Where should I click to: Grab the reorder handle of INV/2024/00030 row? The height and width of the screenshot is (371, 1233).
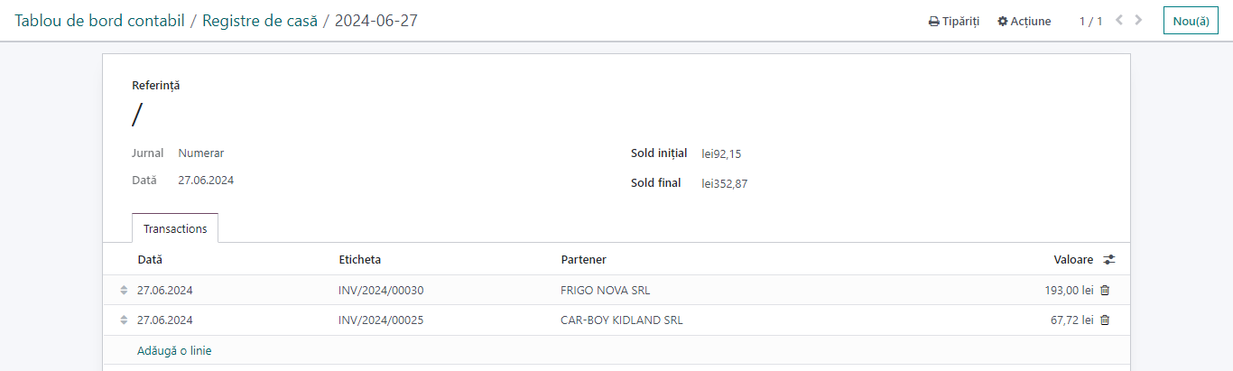(x=124, y=291)
